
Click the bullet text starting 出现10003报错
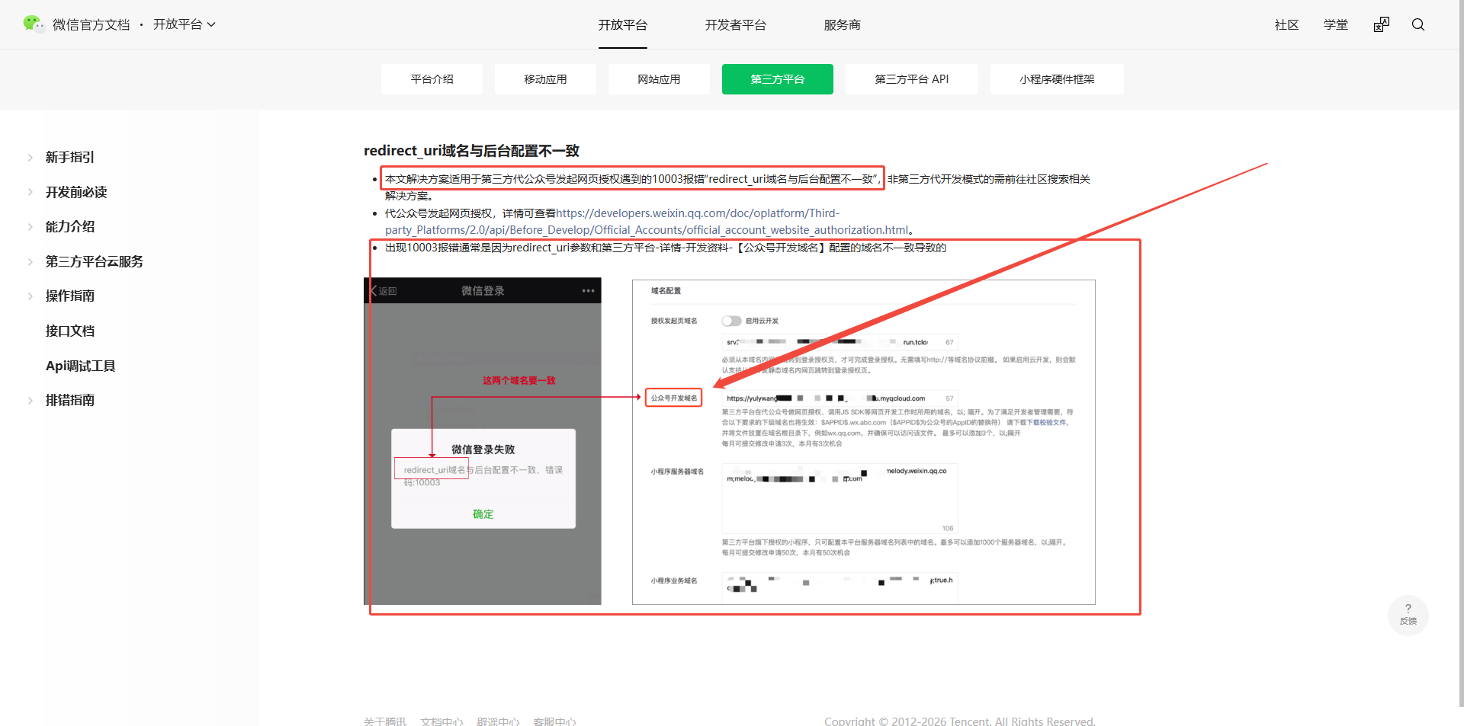(666, 248)
